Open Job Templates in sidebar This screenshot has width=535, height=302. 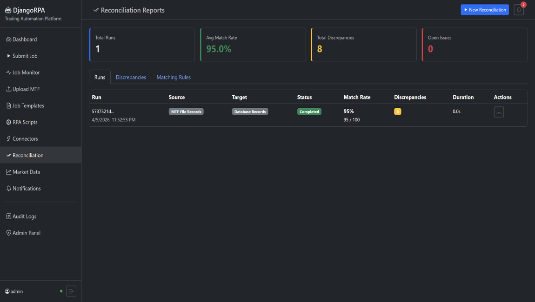(x=28, y=106)
